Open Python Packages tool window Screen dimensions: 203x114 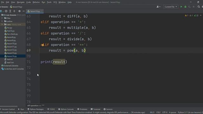(x=36, y=109)
